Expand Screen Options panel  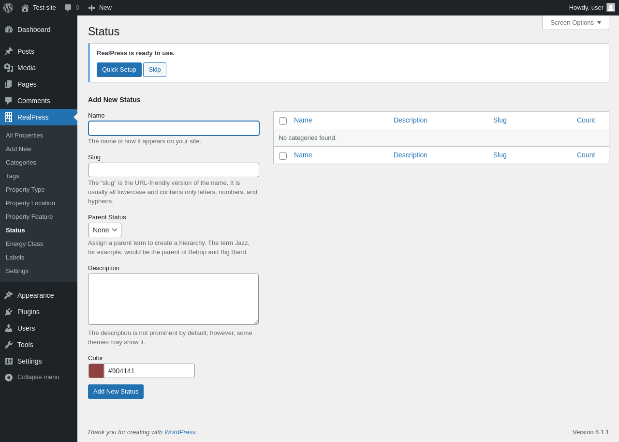tap(575, 22)
